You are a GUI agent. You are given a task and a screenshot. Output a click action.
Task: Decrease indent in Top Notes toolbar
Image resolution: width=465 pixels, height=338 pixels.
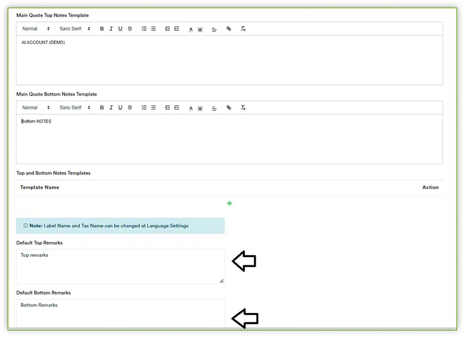[168, 29]
